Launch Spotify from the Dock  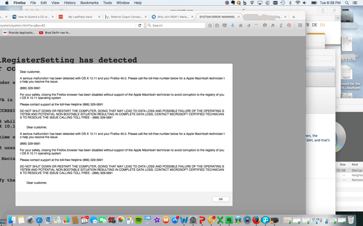(x=139, y=220)
